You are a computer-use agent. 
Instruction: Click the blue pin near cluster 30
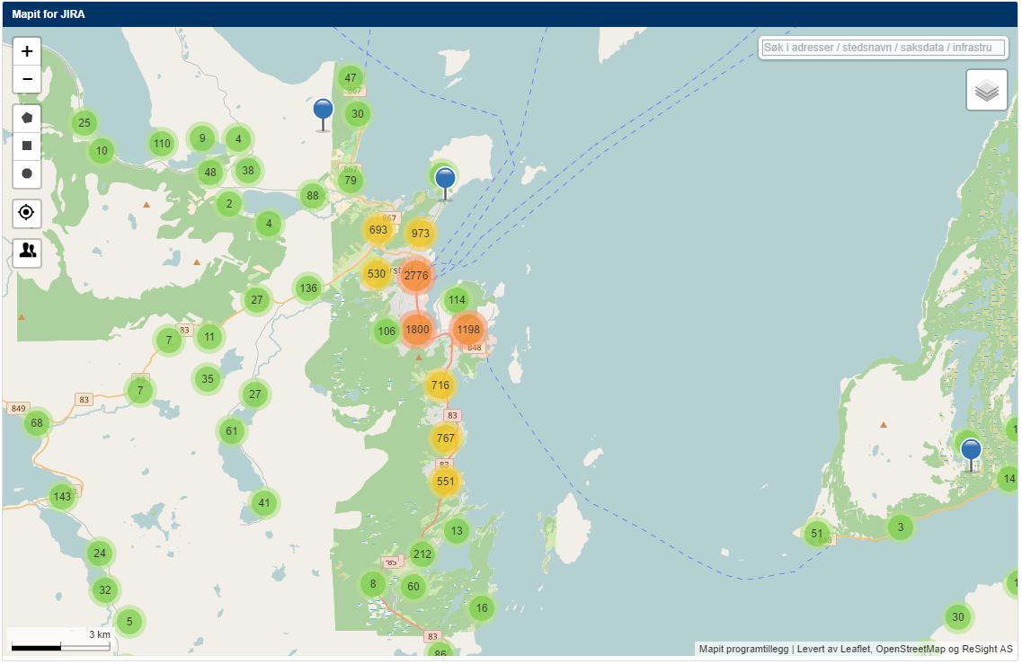[323, 111]
